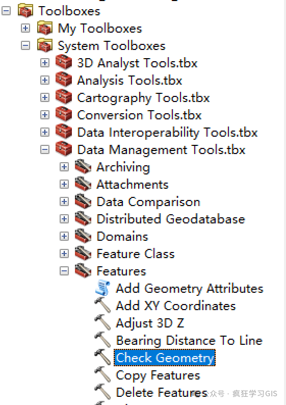
Task: Select Bearing Distance To Line tool
Action: [x=189, y=340]
